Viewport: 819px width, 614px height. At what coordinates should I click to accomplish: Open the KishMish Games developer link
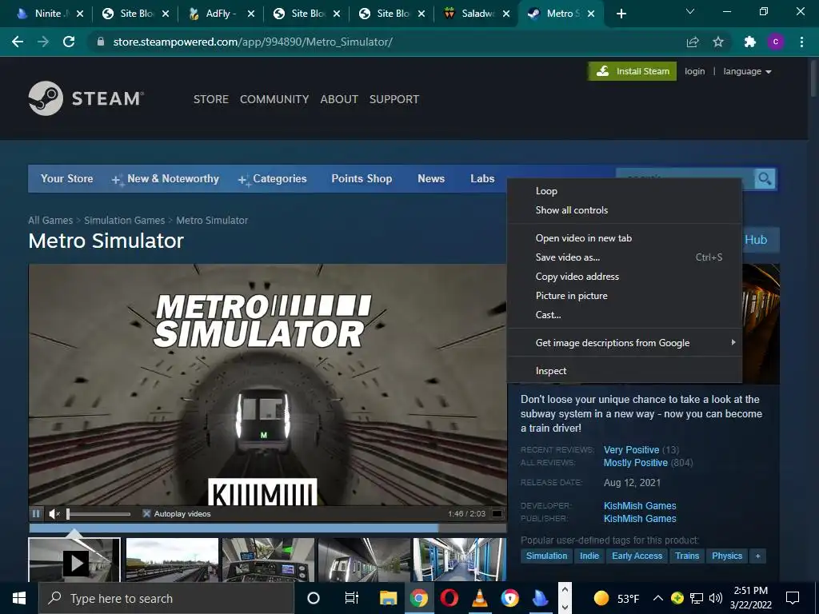(x=640, y=506)
